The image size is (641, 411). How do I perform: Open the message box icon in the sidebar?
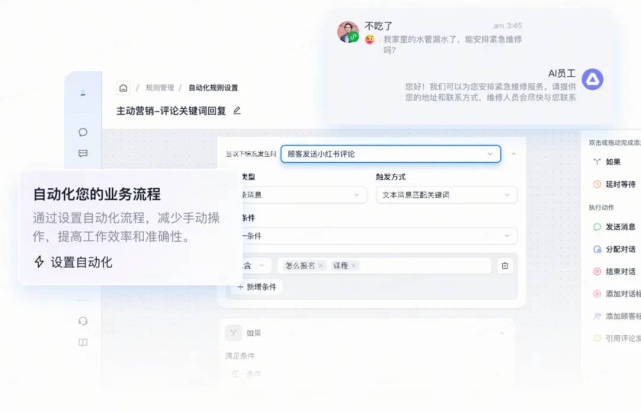point(83,153)
